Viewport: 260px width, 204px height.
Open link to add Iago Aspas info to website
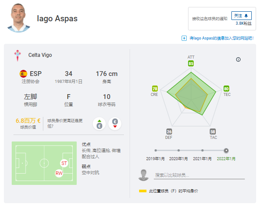[223, 38]
